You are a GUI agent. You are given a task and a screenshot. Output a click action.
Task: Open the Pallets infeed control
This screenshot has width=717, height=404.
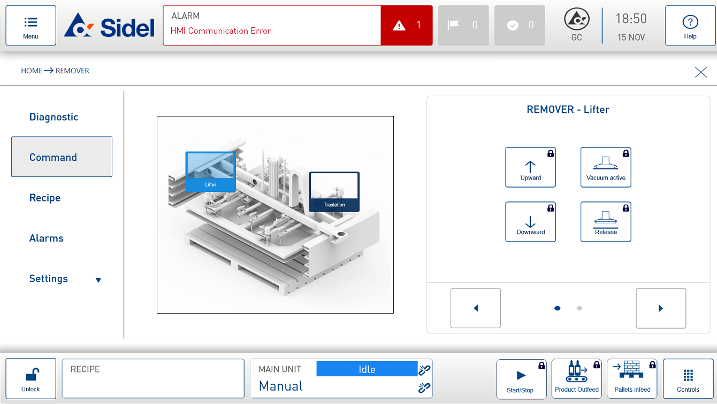632,378
